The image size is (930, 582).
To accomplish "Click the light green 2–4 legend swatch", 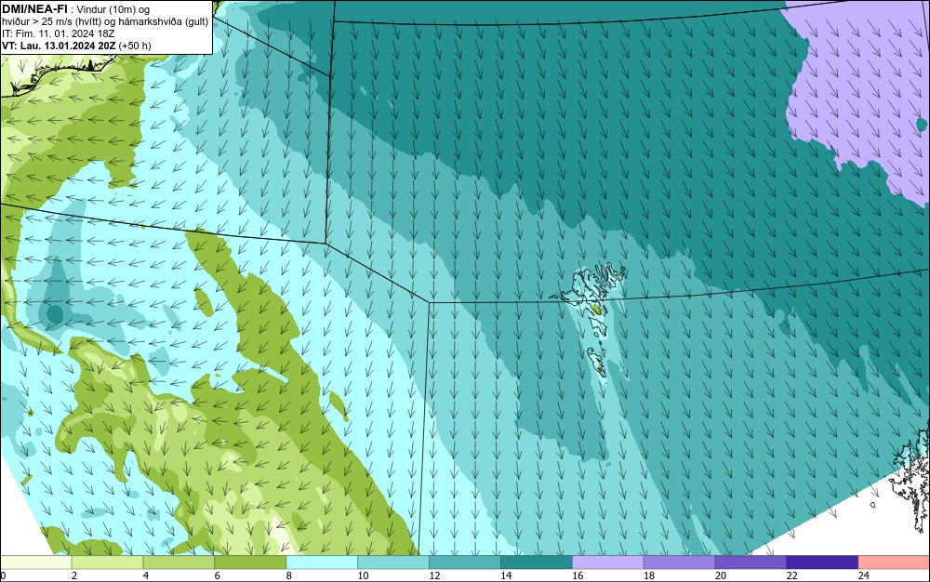I will [107, 562].
